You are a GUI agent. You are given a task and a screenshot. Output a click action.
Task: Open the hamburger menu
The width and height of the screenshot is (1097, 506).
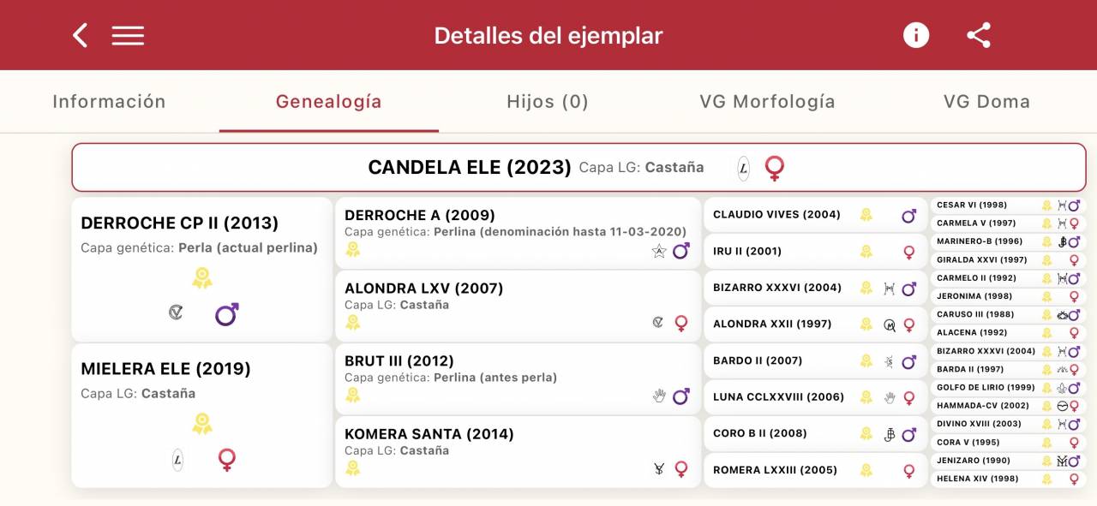(x=128, y=35)
